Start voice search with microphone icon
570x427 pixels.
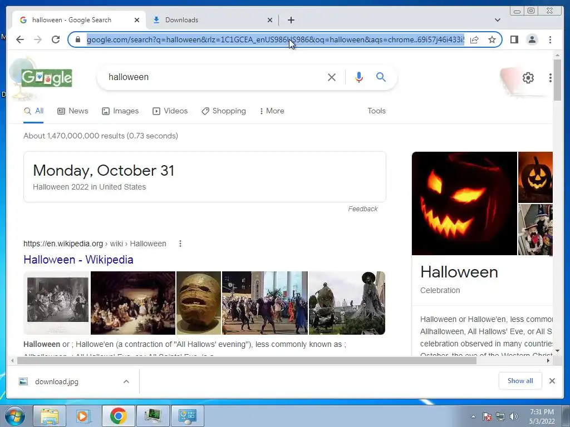pos(359,77)
